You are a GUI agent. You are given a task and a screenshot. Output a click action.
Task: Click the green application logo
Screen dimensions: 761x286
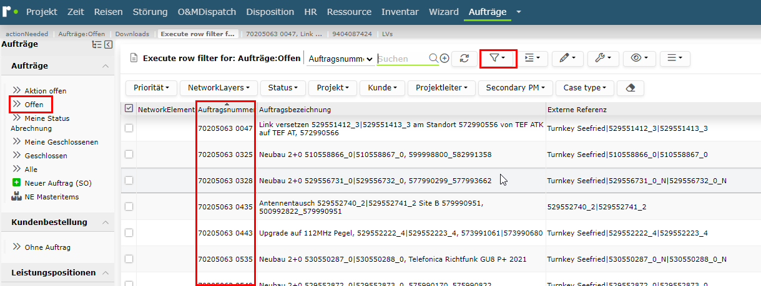(x=11, y=11)
